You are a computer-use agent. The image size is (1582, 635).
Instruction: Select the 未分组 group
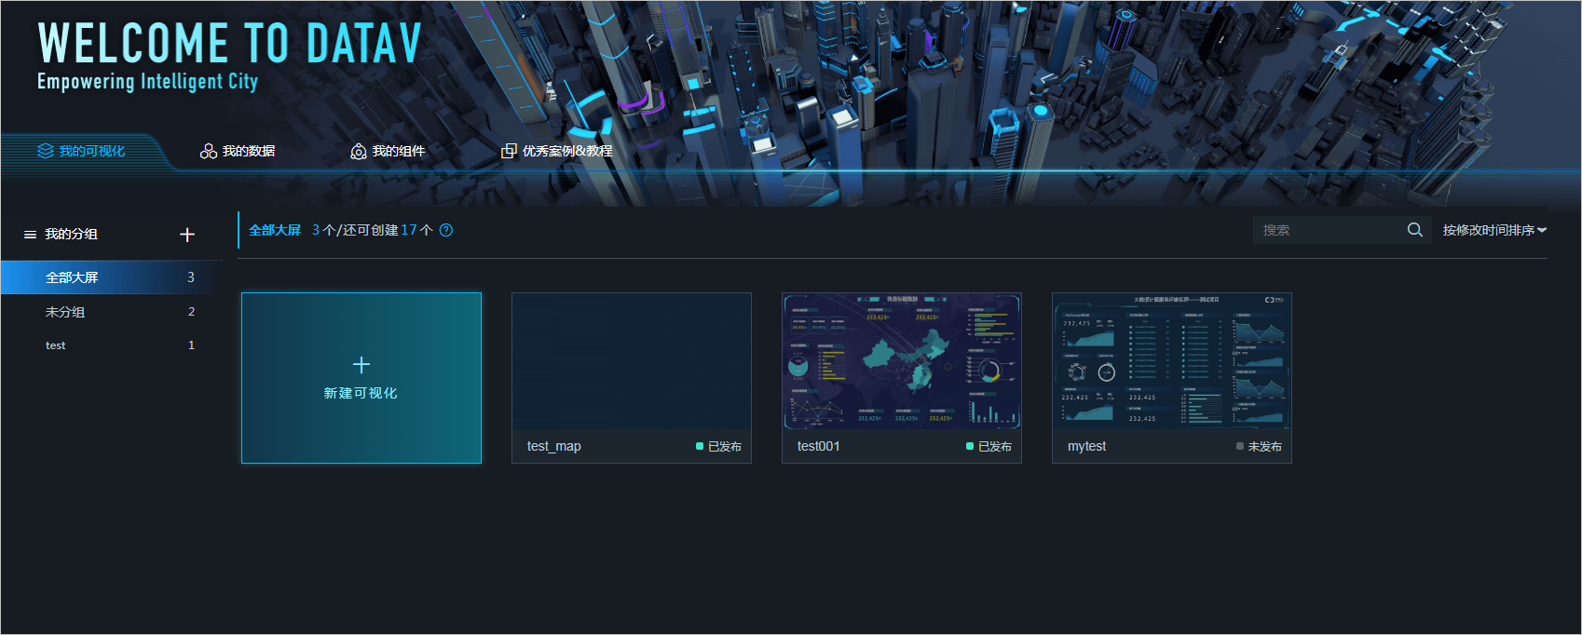[x=112, y=312]
